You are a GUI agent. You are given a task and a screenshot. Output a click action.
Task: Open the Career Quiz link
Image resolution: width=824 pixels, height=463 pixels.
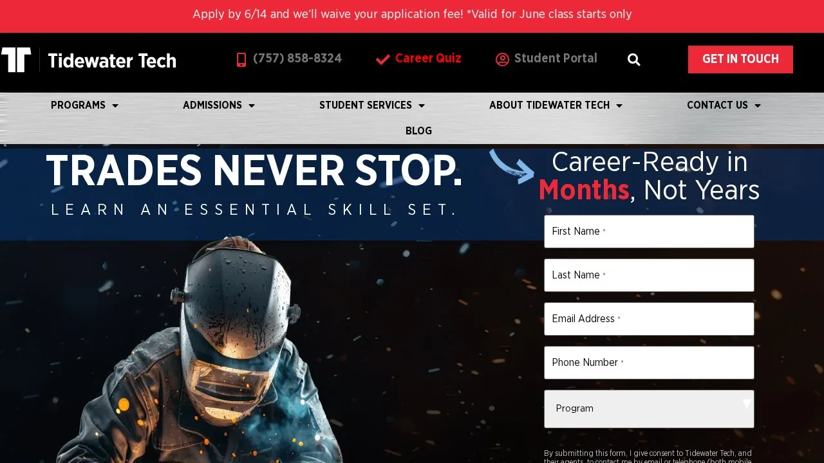pyautogui.click(x=428, y=59)
